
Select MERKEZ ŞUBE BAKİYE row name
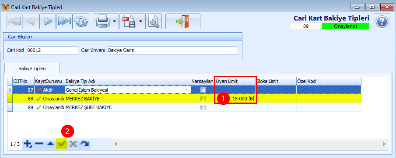click(x=89, y=107)
